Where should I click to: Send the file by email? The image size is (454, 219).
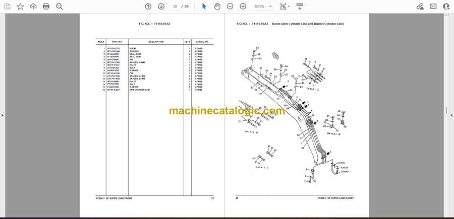433,7
